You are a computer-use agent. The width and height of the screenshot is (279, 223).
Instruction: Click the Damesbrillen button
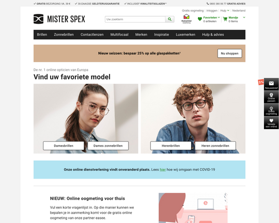64,146
